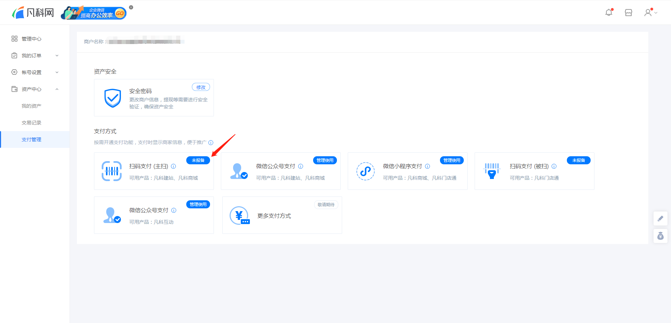Click info icon beside payment method description
Screen dimensions: 671x323
pyautogui.click(x=211, y=143)
